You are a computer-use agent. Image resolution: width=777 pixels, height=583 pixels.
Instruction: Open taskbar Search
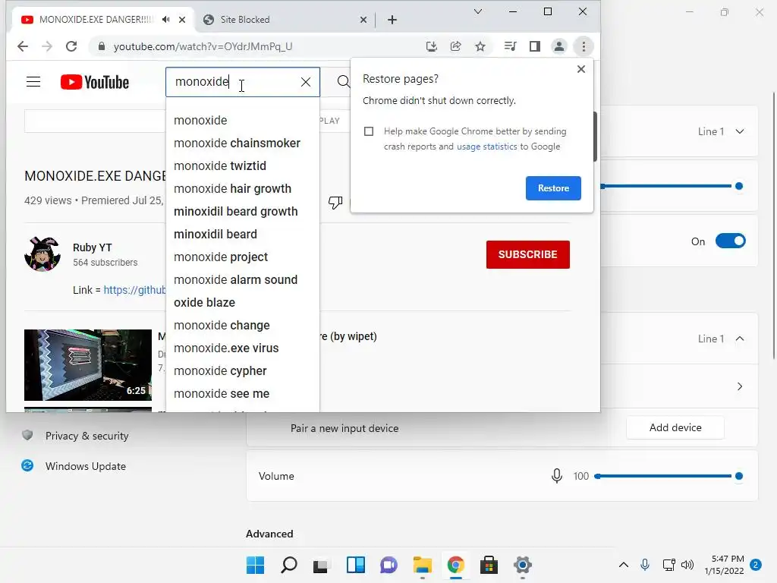click(x=289, y=565)
